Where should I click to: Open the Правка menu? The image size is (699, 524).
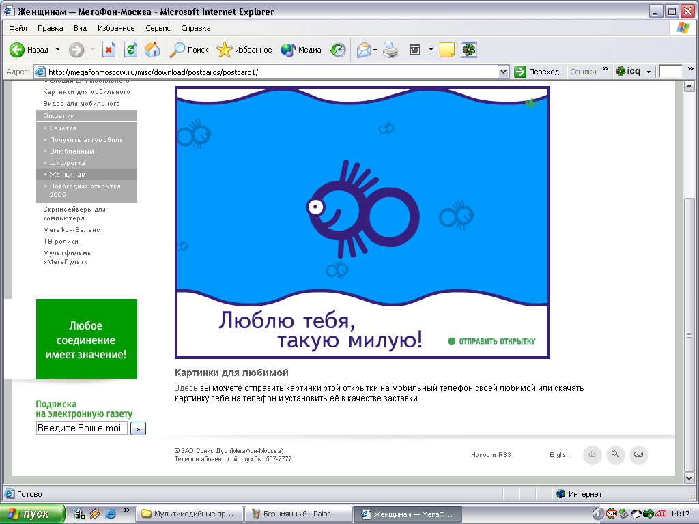point(50,28)
